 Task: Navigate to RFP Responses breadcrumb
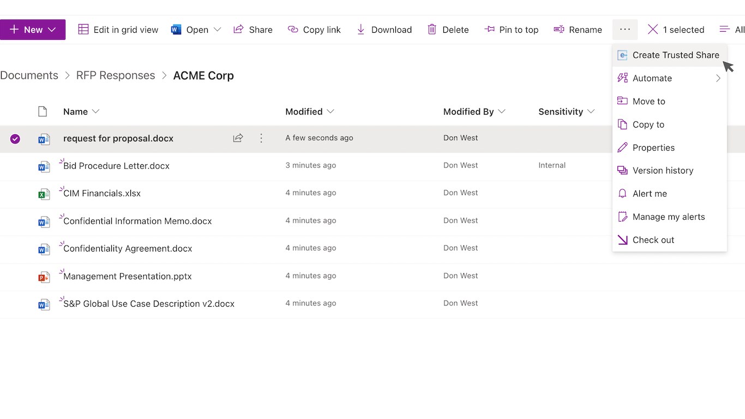(116, 75)
